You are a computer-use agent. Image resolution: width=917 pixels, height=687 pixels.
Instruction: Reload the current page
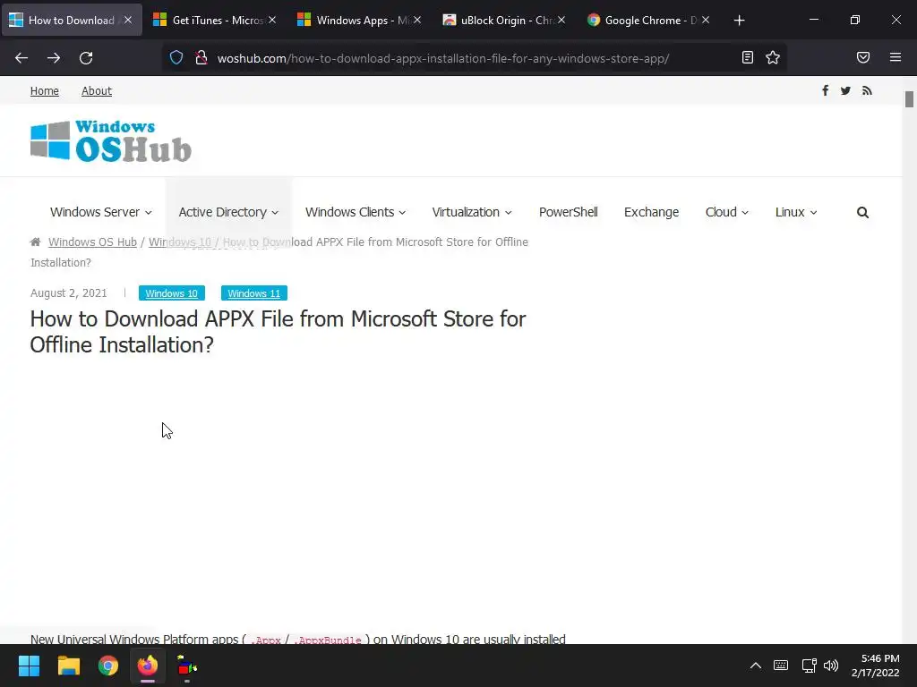point(86,58)
